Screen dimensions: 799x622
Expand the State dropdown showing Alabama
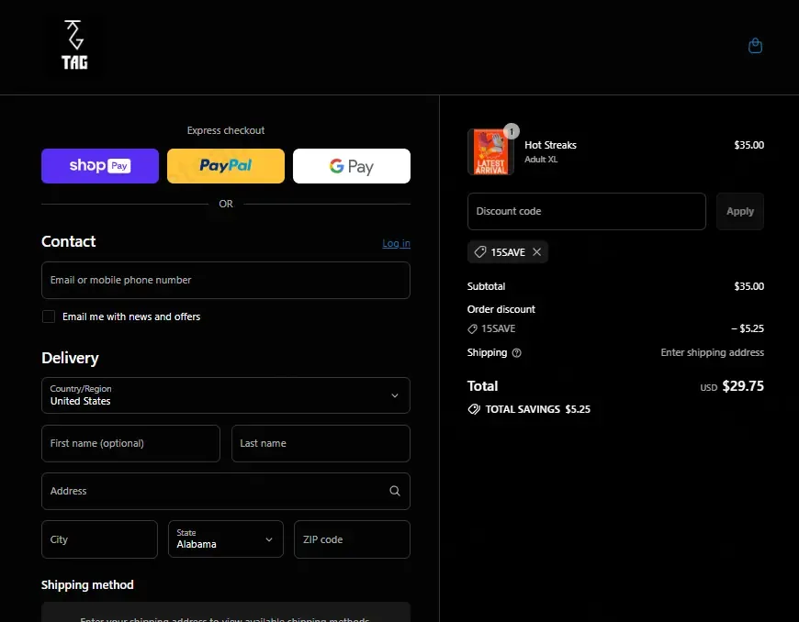click(226, 539)
